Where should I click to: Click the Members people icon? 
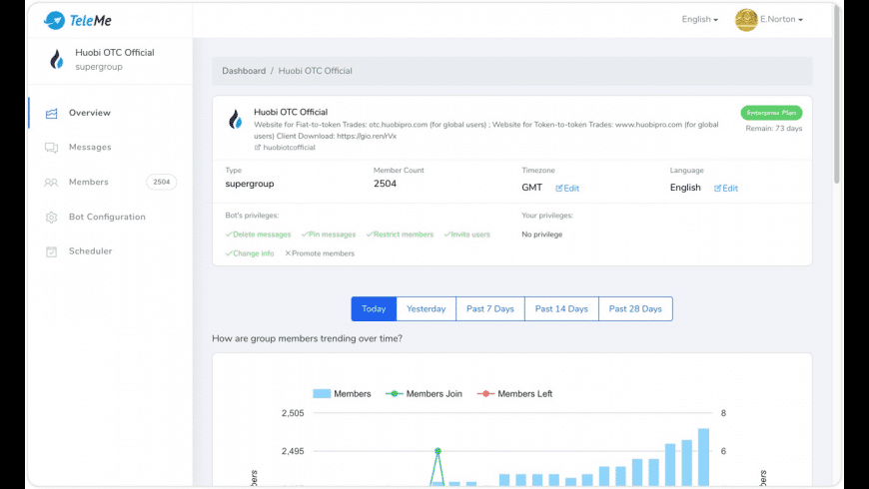pos(51,183)
